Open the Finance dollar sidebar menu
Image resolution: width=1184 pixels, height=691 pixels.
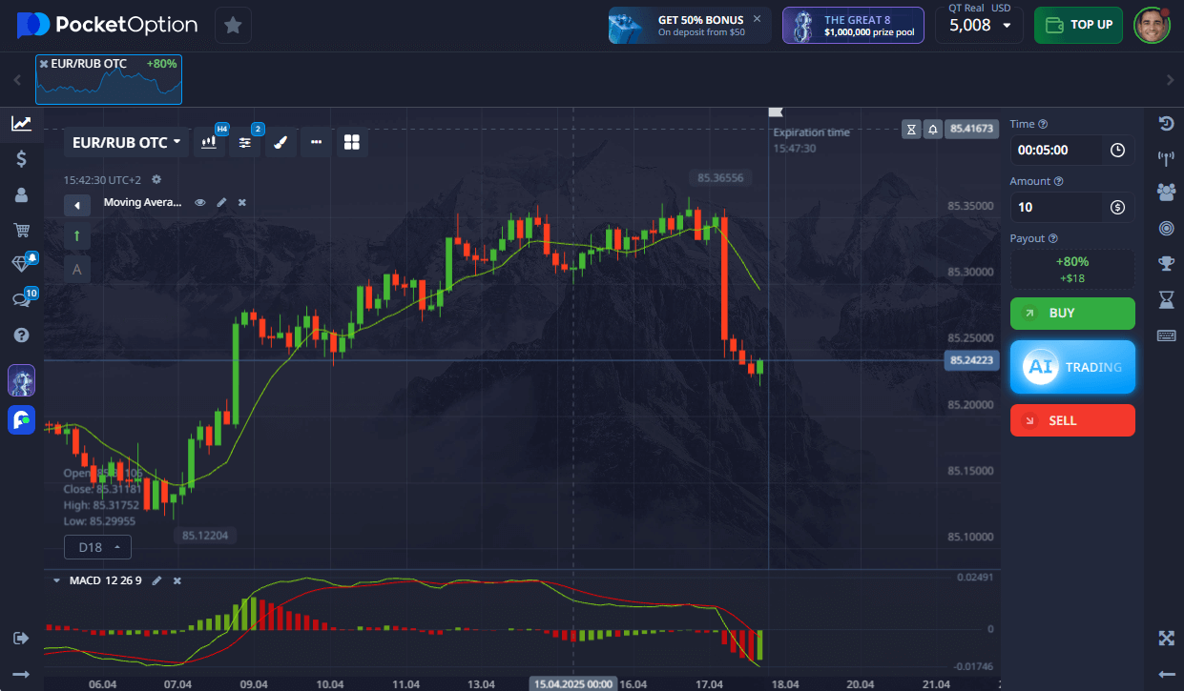pyautogui.click(x=21, y=159)
